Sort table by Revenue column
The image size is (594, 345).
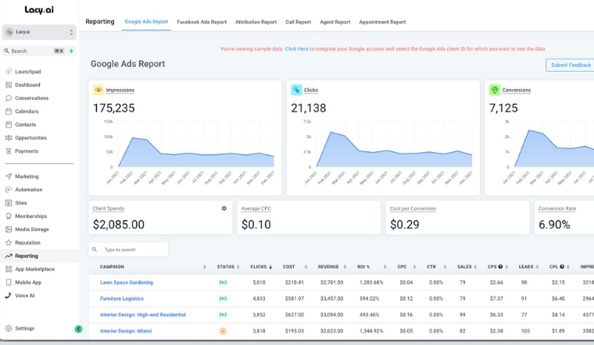pyautogui.click(x=345, y=267)
